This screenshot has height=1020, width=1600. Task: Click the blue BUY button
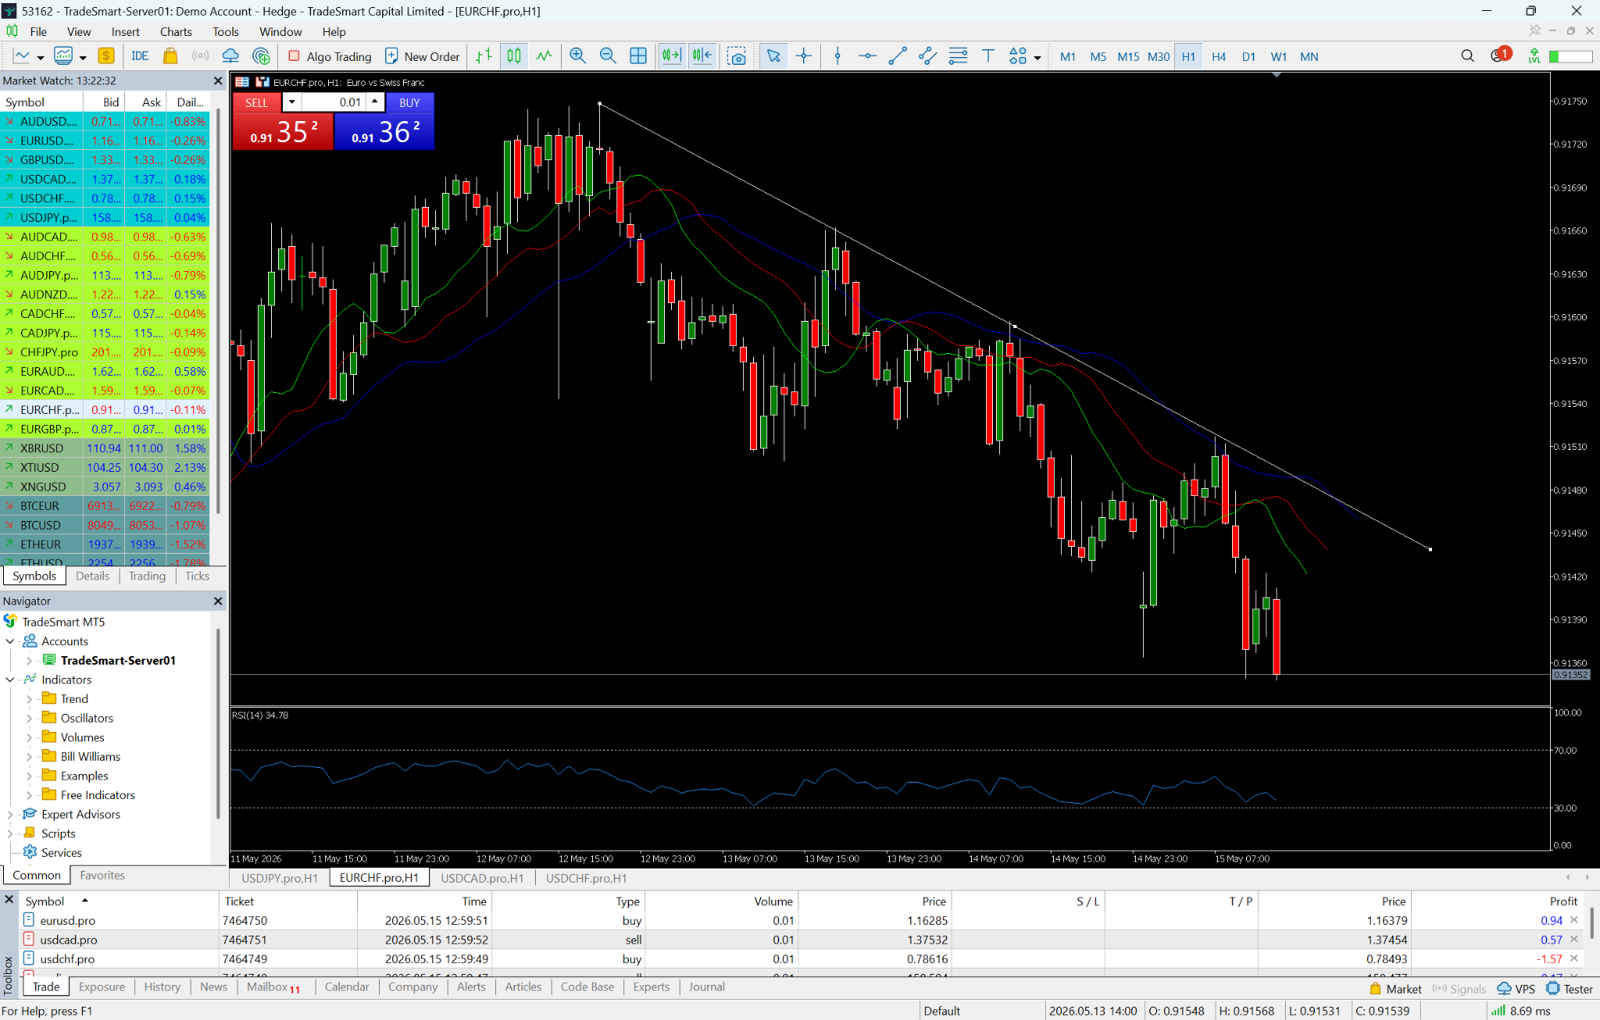coord(409,102)
